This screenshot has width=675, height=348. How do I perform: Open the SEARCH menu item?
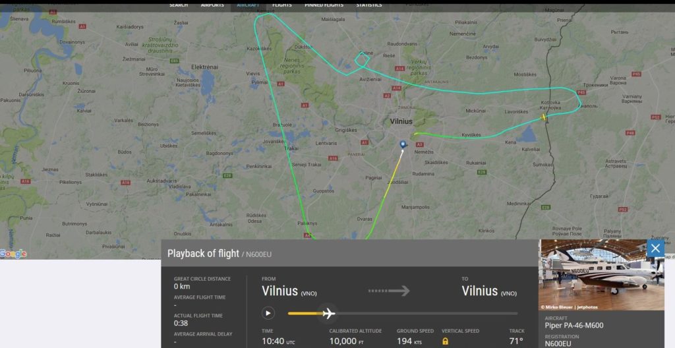click(x=178, y=5)
